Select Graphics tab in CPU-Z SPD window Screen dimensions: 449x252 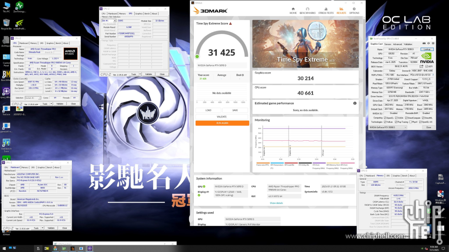138,13
